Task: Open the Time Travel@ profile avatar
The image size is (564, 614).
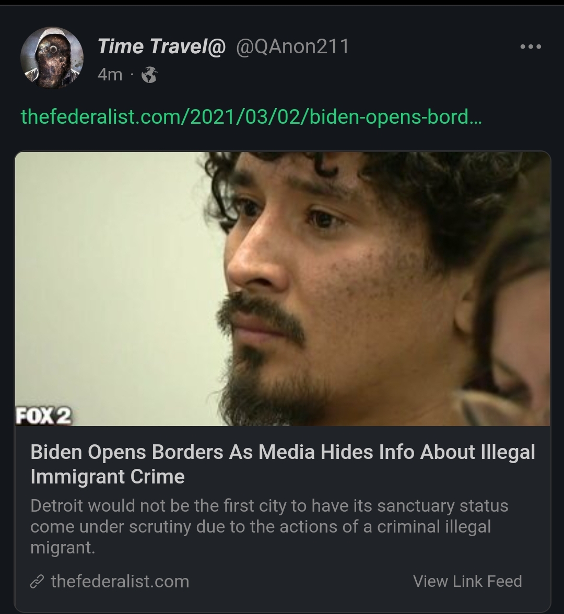Action: pos(52,57)
